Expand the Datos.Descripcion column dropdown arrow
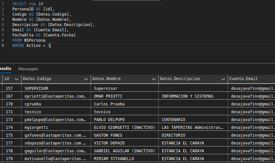The width and height of the screenshot is (275, 163). pos(223,79)
